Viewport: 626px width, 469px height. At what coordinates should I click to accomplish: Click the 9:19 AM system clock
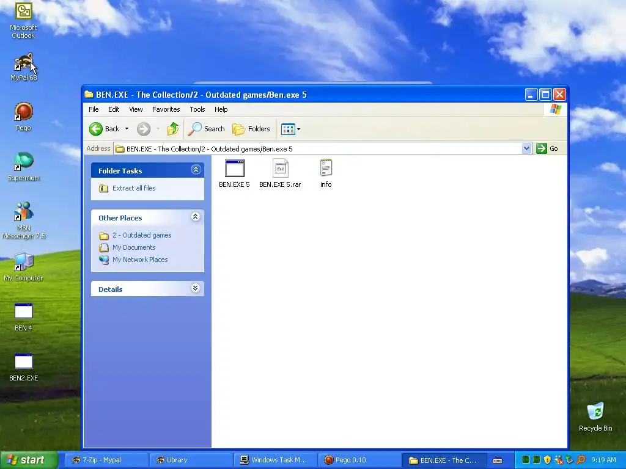(603, 460)
